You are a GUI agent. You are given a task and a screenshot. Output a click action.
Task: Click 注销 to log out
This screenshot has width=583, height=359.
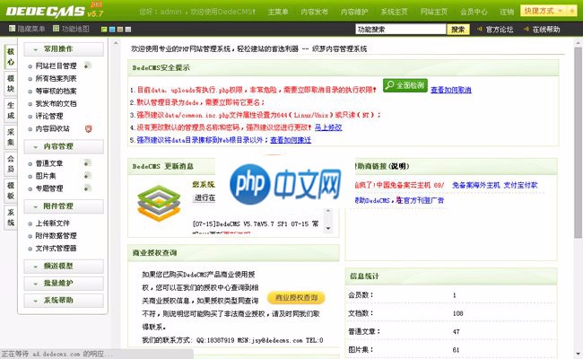(507, 12)
